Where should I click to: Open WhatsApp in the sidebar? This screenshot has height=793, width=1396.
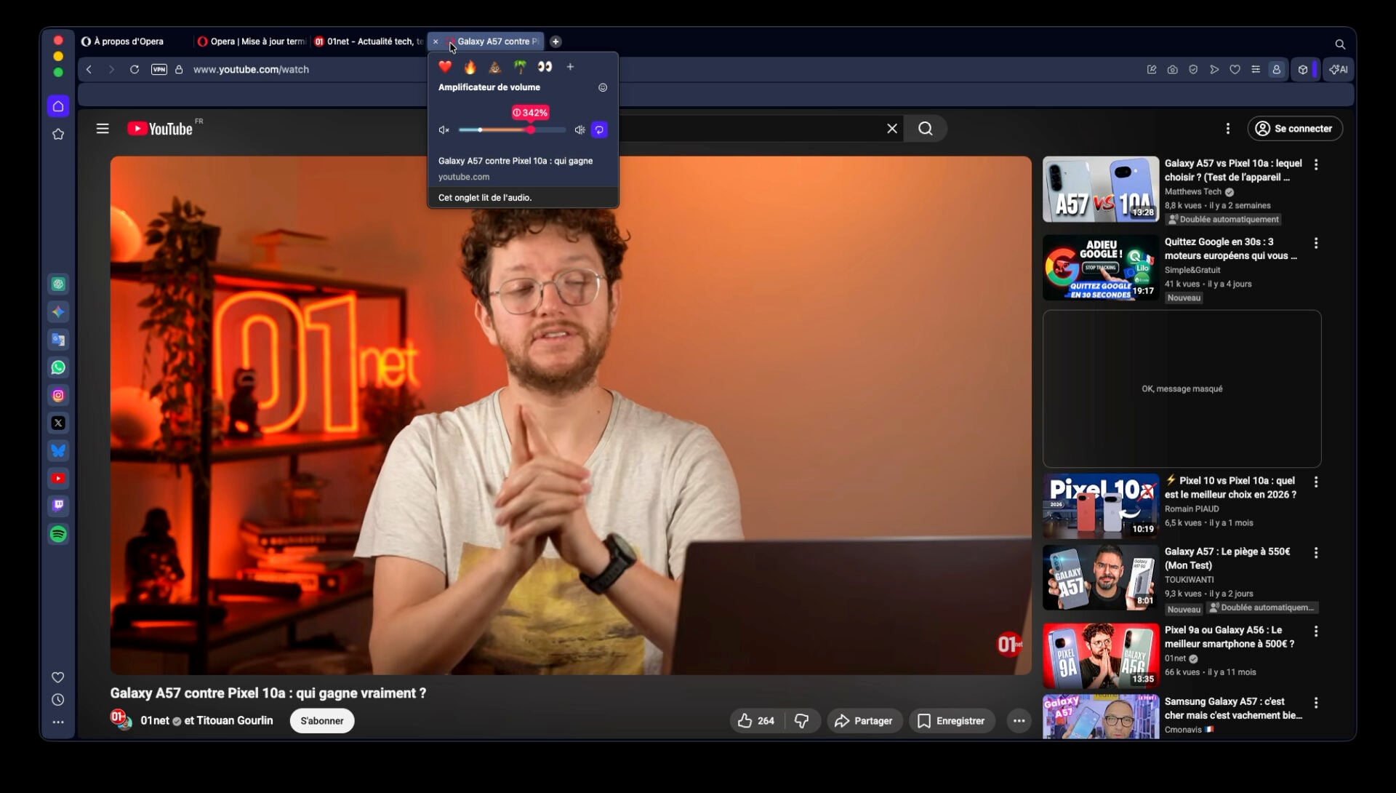tap(58, 367)
